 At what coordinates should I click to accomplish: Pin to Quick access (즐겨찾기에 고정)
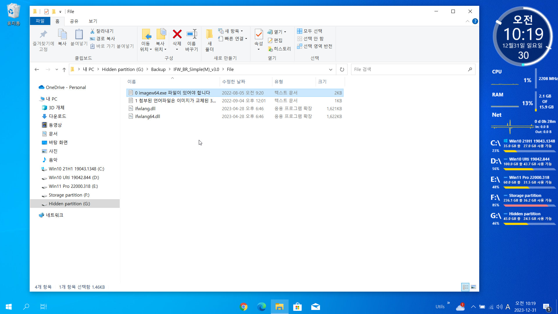click(x=43, y=40)
